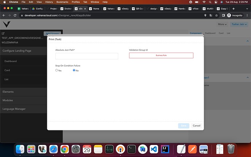This screenshot has width=251, height=157.
Task: Open Visual Studio Code from the dock
Action: click(x=154, y=149)
